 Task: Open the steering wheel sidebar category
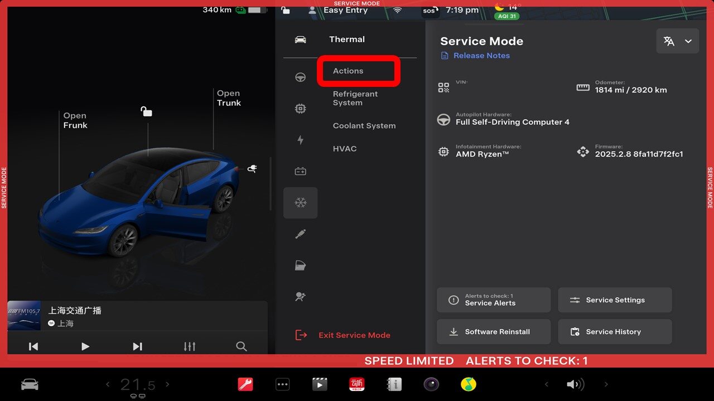[300, 77]
